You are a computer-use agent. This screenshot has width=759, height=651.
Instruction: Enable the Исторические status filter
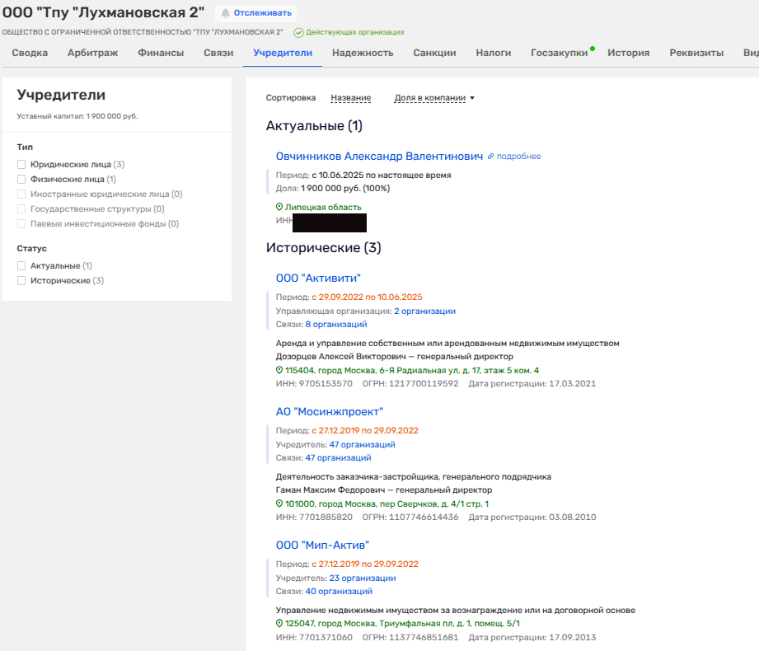pyautogui.click(x=22, y=281)
